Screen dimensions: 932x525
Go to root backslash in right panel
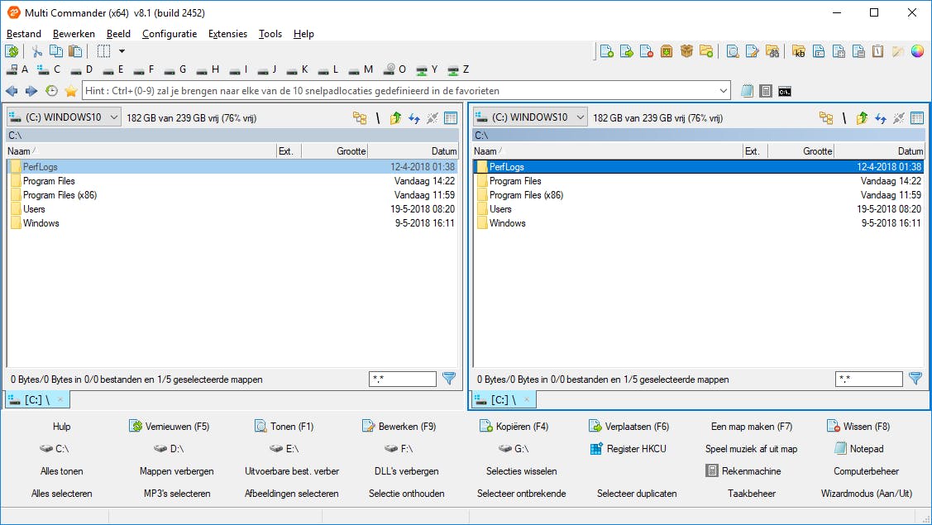point(844,117)
